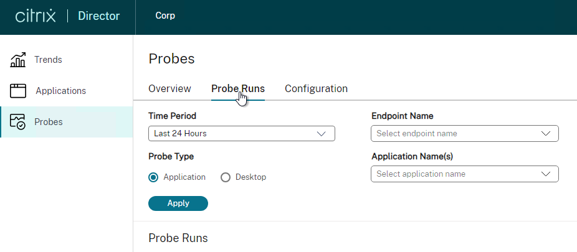This screenshot has width=577, height=252.
Task: Click the Corp site name in header
Action: tap(165, 16)
